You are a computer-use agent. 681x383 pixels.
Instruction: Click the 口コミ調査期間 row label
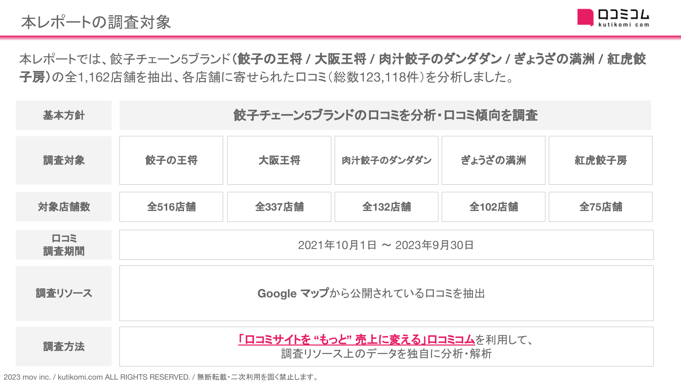click(64, 245)
